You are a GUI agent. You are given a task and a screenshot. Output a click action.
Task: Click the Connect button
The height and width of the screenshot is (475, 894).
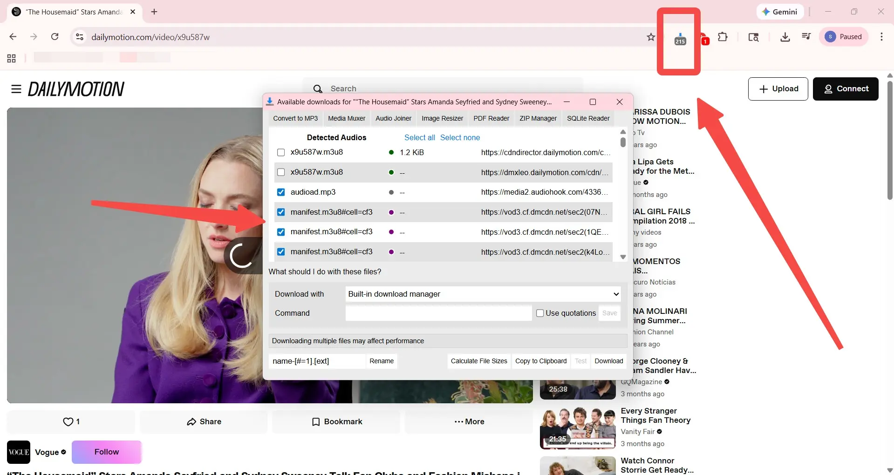[x=846, y=89]
